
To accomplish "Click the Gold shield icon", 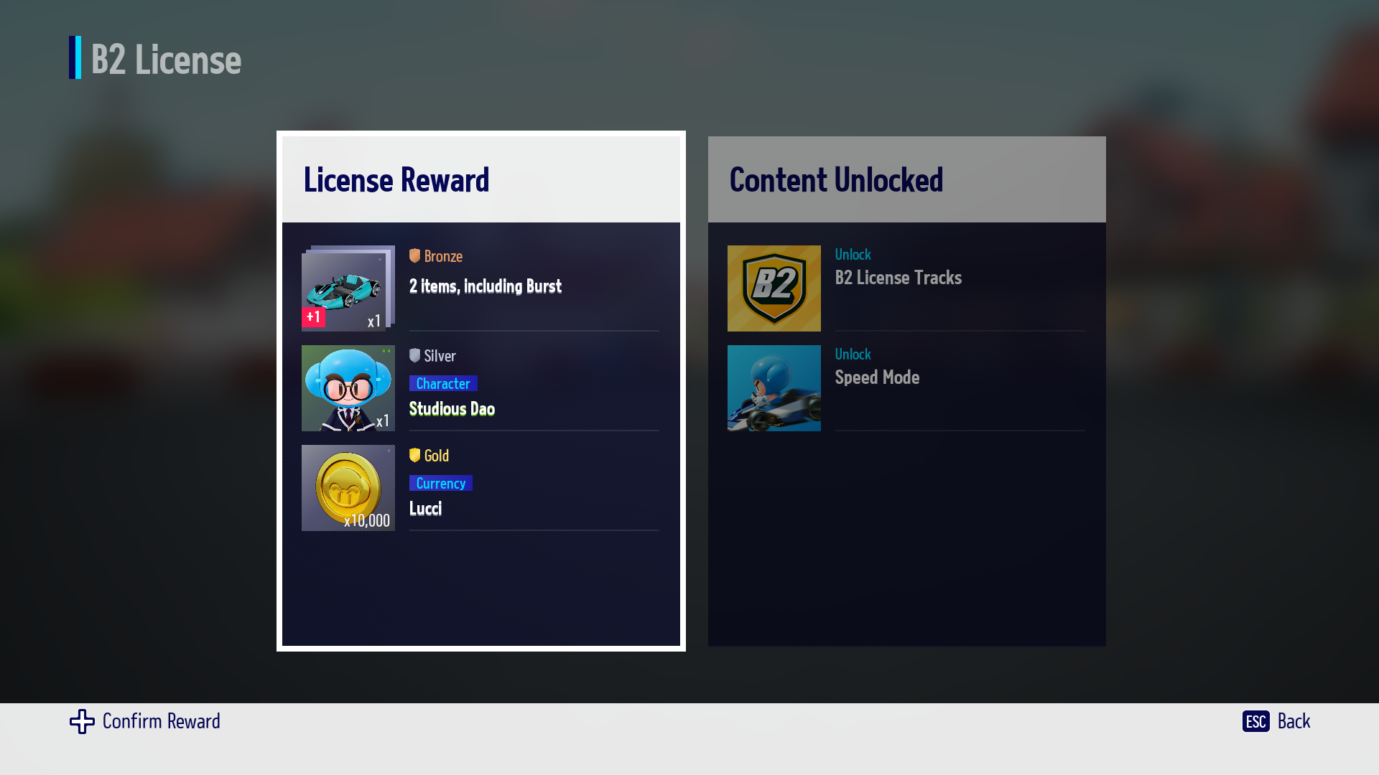I will pyautogui.click(x=414, y=455).
